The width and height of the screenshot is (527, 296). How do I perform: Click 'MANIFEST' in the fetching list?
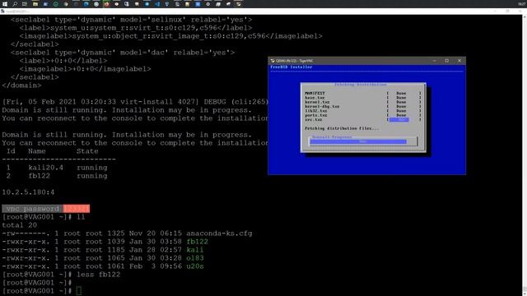point(315,93)
